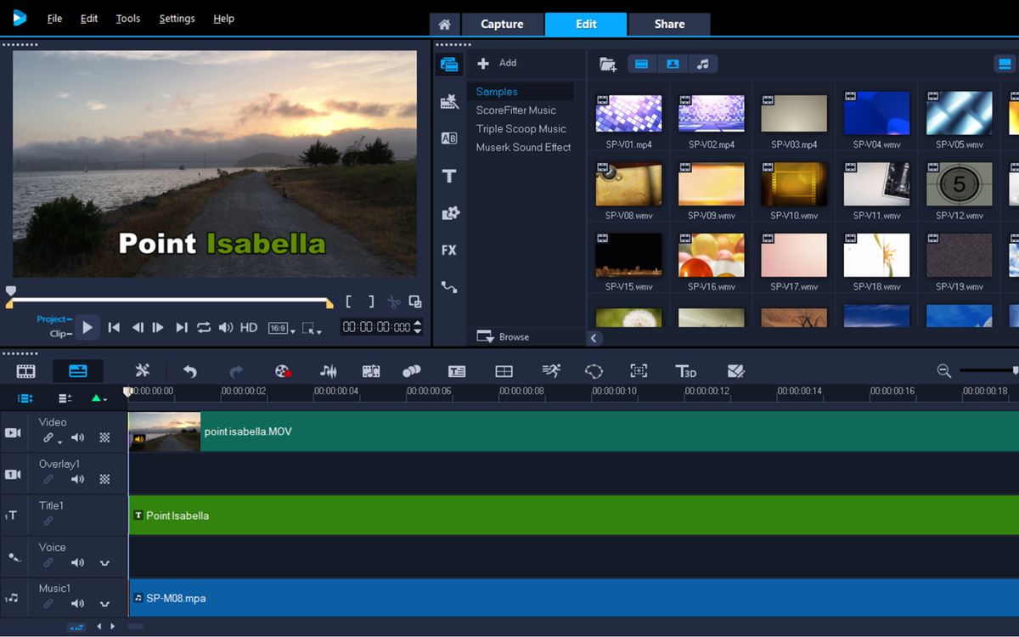Click the Undo icon
Screen dimensions: 1019x637
tap(189, 371)
